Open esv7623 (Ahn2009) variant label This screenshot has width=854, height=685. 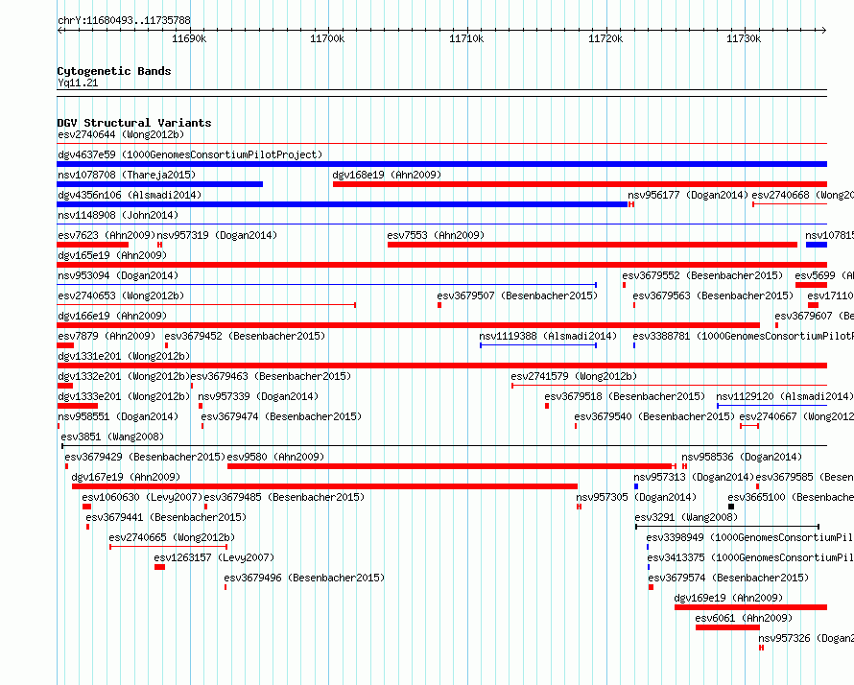[107, 235]
